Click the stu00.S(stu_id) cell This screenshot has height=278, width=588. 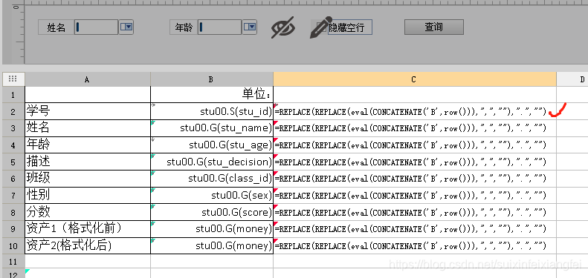[x=212, y=111]
